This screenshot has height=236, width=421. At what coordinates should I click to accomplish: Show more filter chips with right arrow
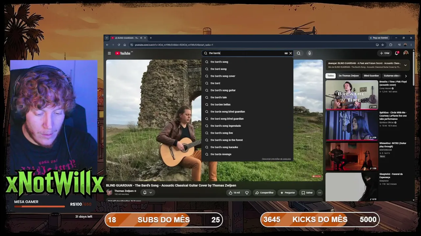[x=406, y=76]
